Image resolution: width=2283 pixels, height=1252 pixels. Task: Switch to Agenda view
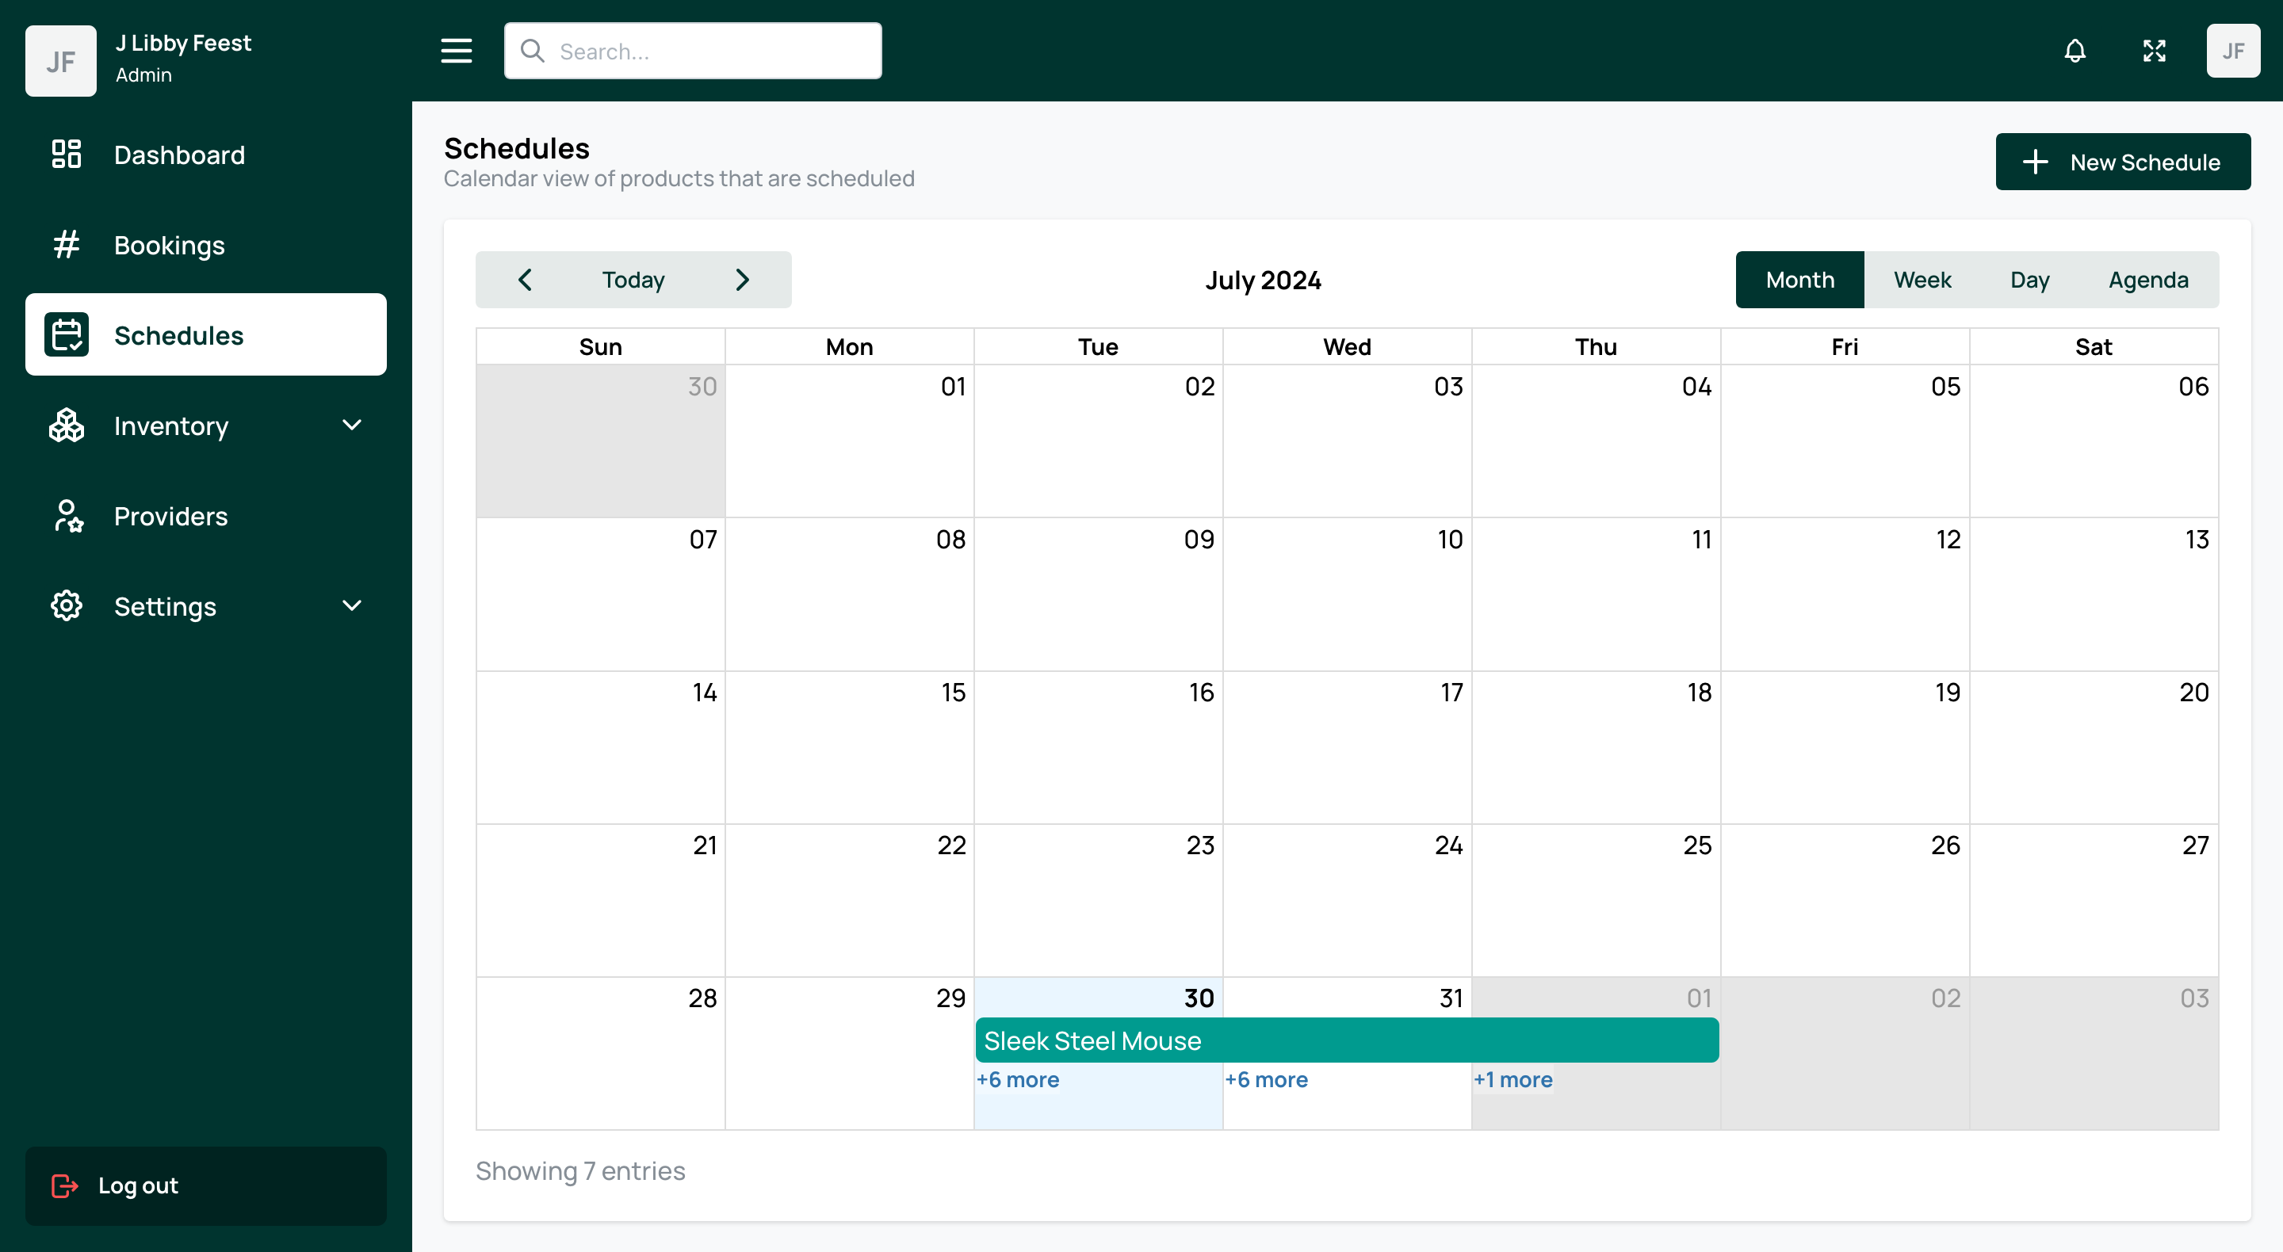[x=2147, y=280]
